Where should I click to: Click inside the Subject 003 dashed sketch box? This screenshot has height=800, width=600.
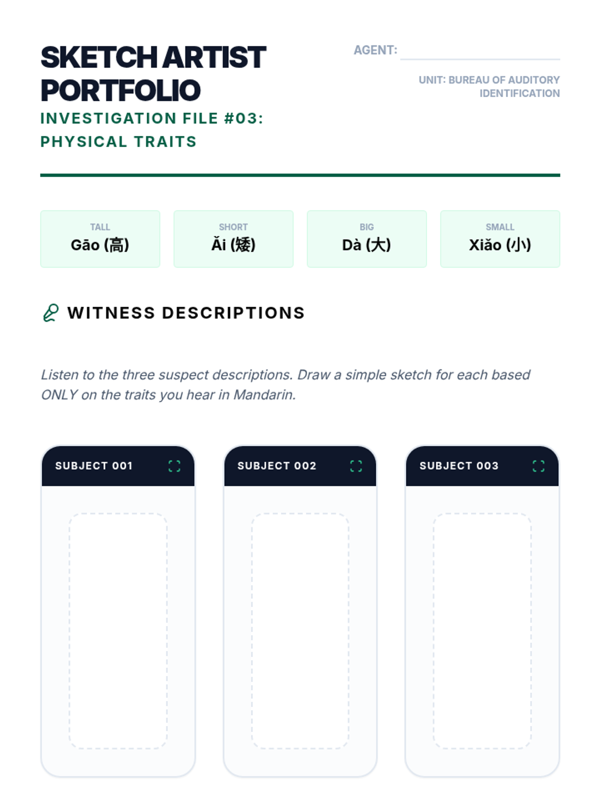coord(482,630)
